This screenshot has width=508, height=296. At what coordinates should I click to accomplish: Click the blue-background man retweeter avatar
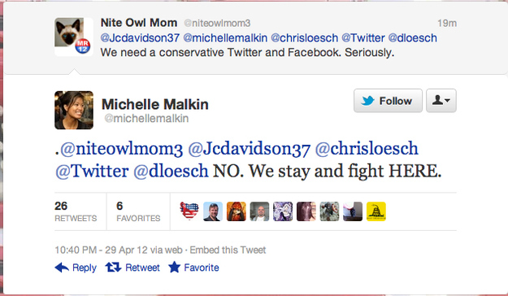click(x=213, y=211)
